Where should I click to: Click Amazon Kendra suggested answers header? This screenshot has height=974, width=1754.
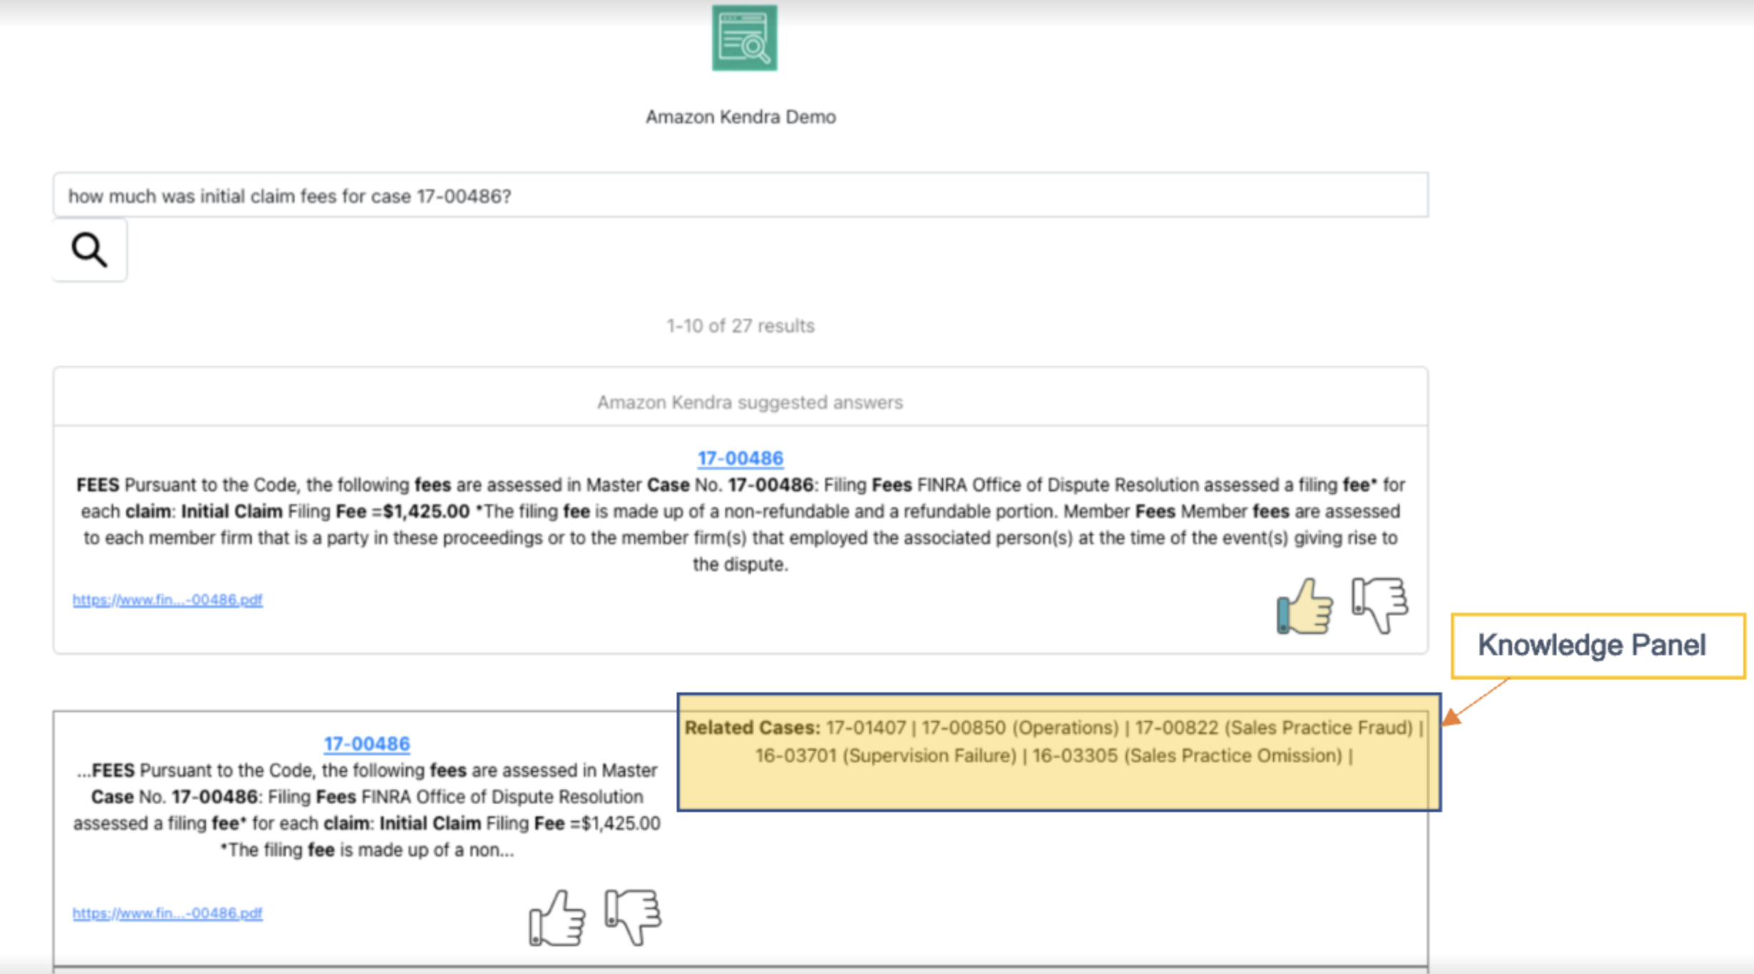[749, 403]
